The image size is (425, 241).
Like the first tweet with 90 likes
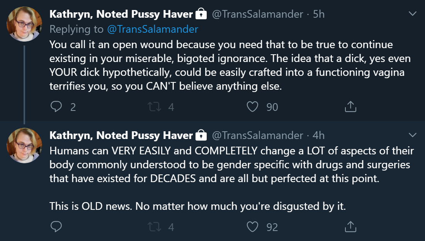(x=252, y=107)
